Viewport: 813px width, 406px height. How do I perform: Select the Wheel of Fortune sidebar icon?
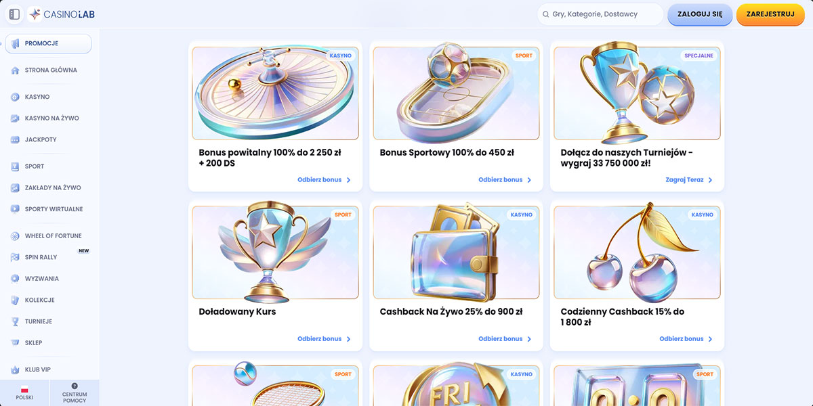coord(15,236)
